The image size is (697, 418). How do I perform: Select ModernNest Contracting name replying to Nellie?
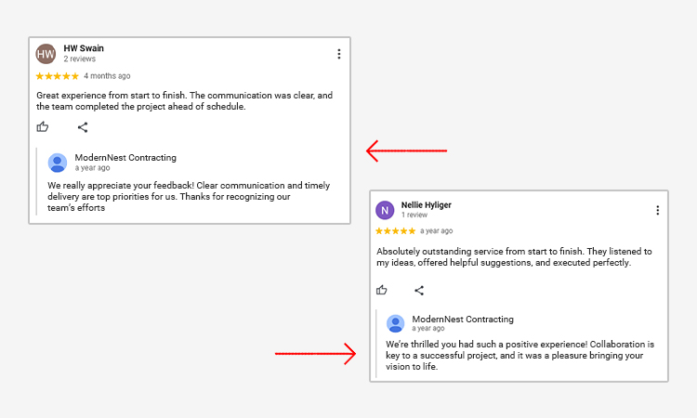[463, 319]
